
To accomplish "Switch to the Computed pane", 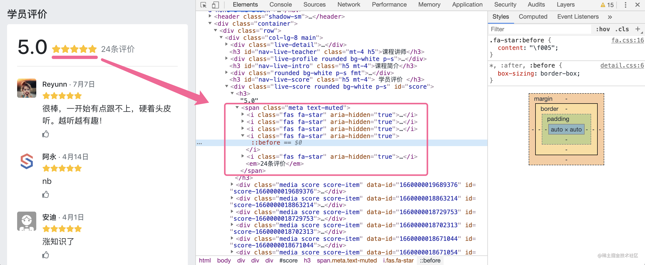I will point(533,17).
